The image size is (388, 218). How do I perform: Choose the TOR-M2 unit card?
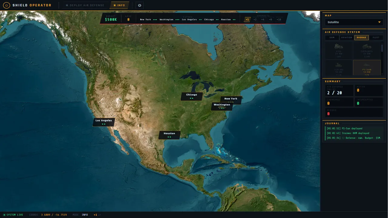(x=339, y=68)
